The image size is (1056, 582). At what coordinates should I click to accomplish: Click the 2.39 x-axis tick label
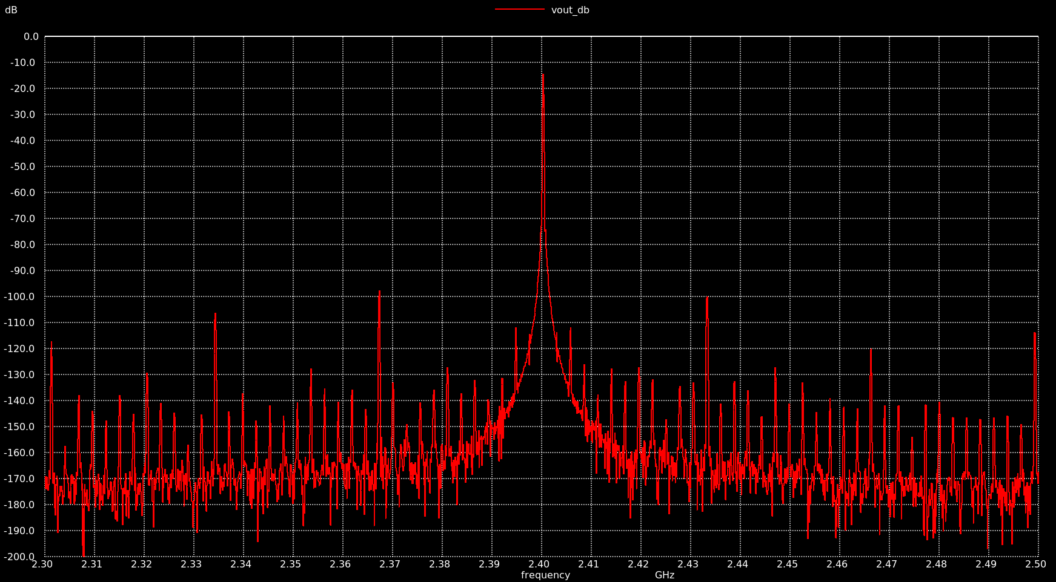coord(490,564)
